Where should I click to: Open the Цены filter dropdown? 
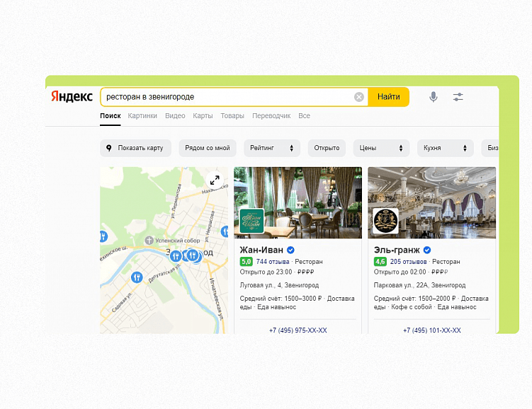point(381,148)
